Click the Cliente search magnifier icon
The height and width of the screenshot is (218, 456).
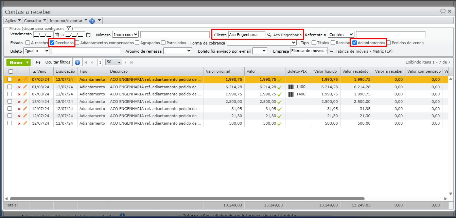269,35
